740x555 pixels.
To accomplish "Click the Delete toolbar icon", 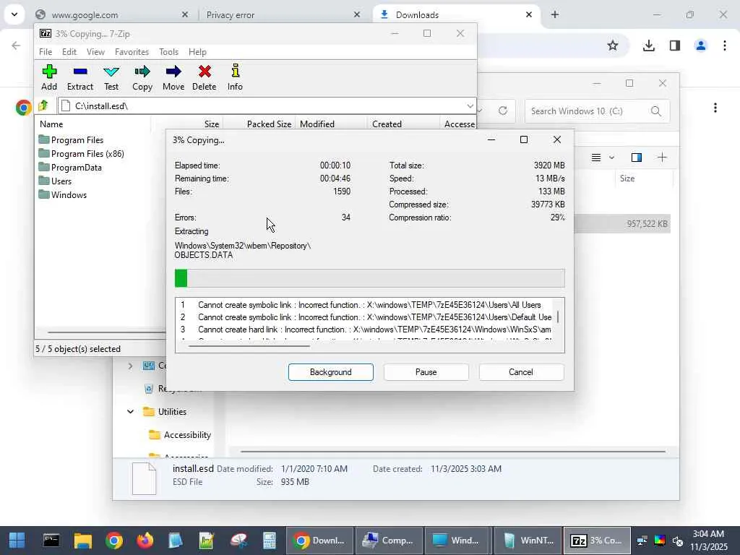I will [205, 77].
